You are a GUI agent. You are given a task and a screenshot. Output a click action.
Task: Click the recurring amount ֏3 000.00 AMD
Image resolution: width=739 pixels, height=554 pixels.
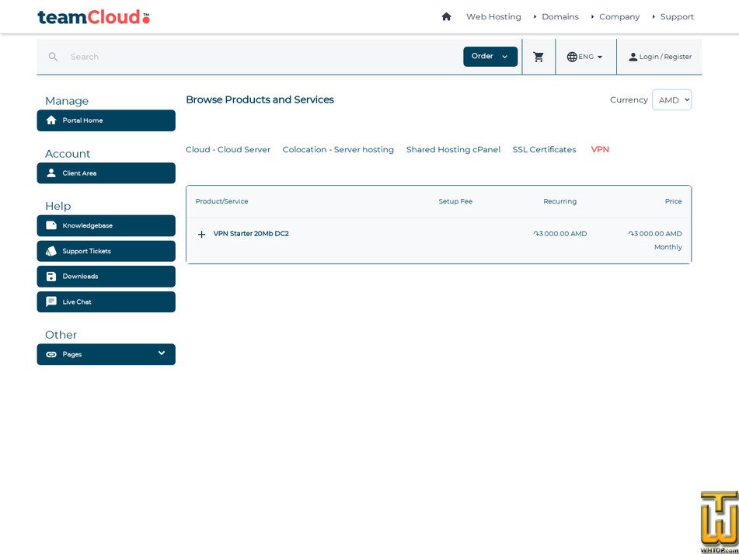[x=560, y=234]
